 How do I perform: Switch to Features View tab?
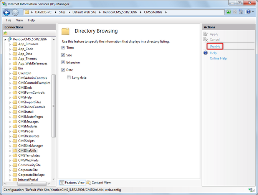pos(73,182)
